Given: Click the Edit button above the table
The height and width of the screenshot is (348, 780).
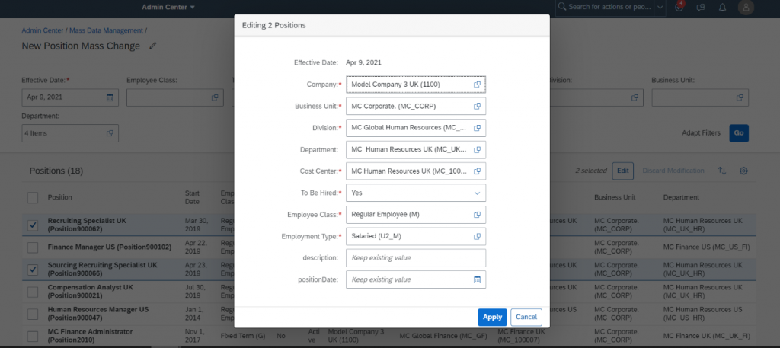Looking at the screenshot, I should [x=623, y=171].
